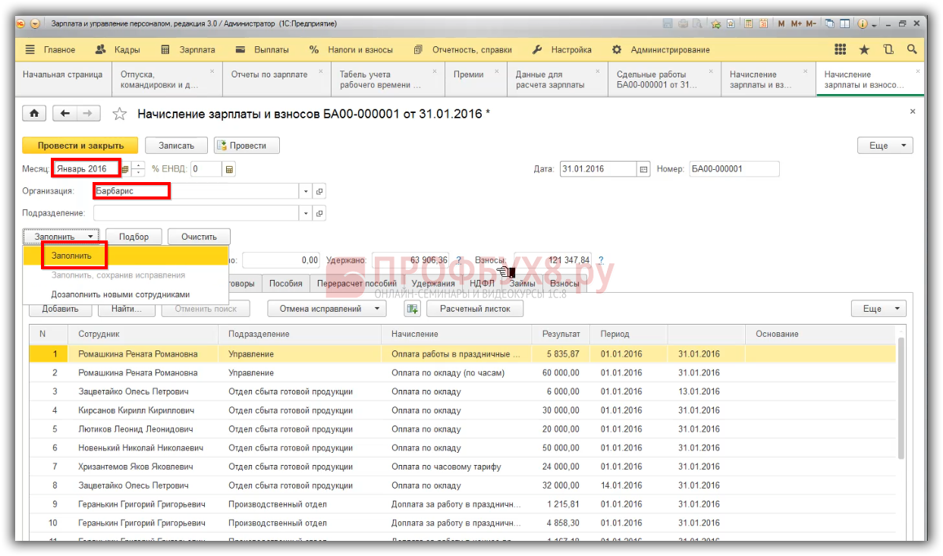Image resolution: width=943 pixels, height=556 pixels.
Task: Click the details icon next to Отмена исправлений
Action: tap(412, 309)
